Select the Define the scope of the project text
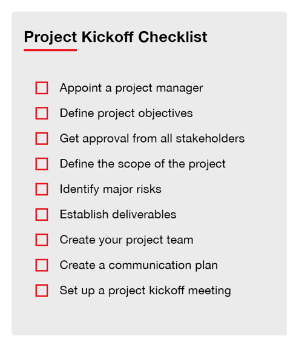 143,164
